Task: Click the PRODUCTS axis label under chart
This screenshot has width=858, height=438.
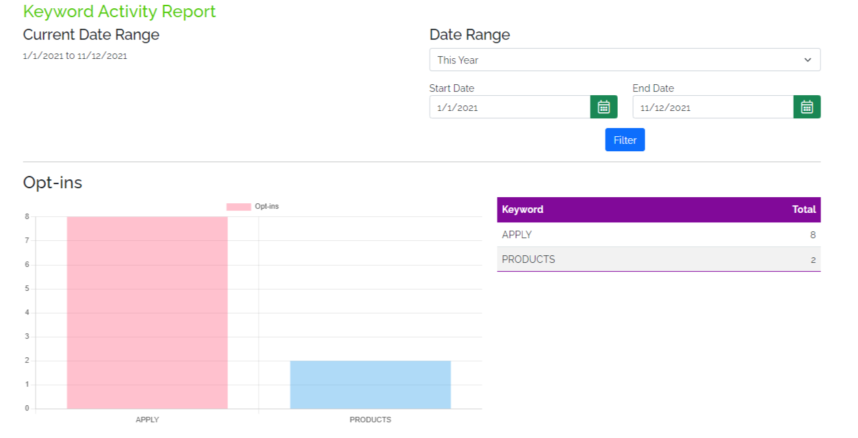Action: pyautogui.click(x=370, y=420)
